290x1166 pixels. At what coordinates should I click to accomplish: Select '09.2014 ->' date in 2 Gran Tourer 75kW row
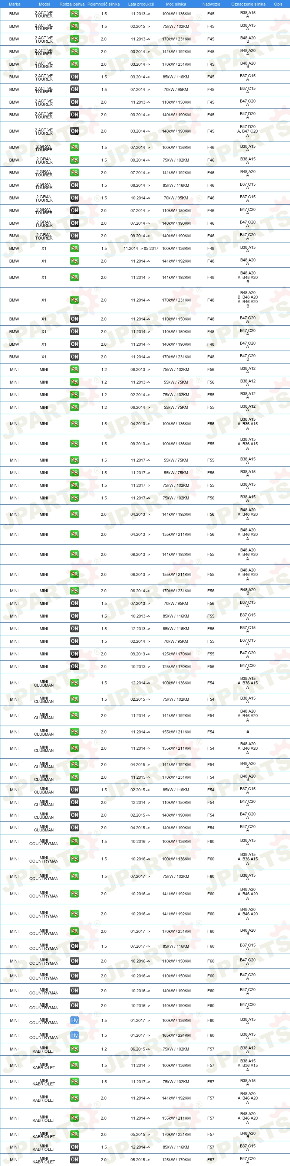[x=141, y=160]
